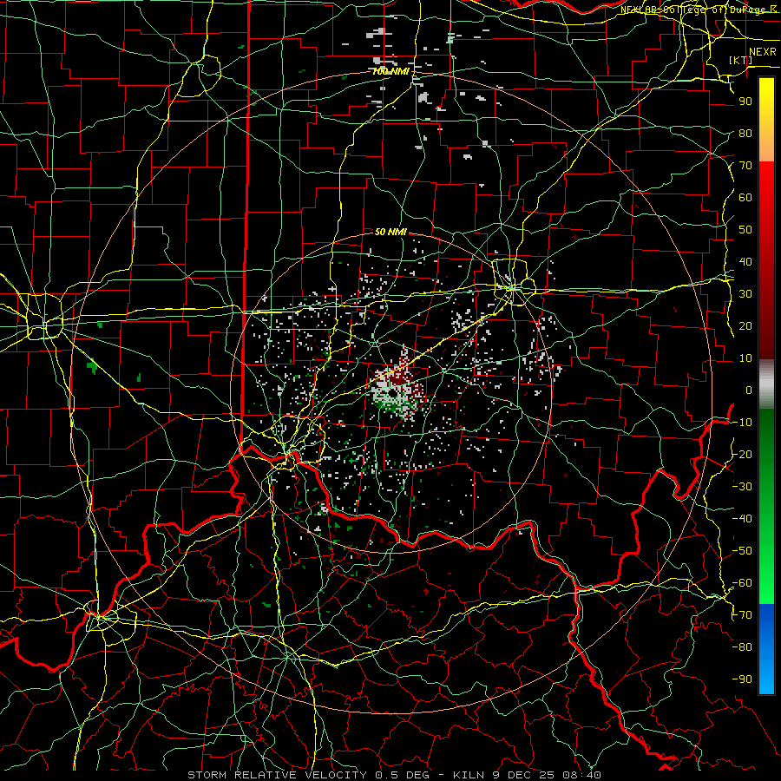This screenshot has height=781, width=781.
Task: Click the '-50' velocity scale label
Action: pyautogui.click(x=742, y=551)
